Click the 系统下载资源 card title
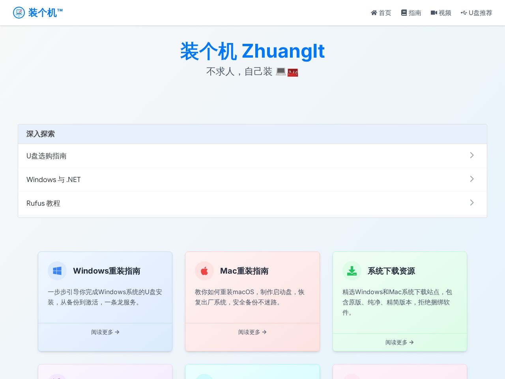The height and width of the screenshot is (379, 505). (391, 271)
